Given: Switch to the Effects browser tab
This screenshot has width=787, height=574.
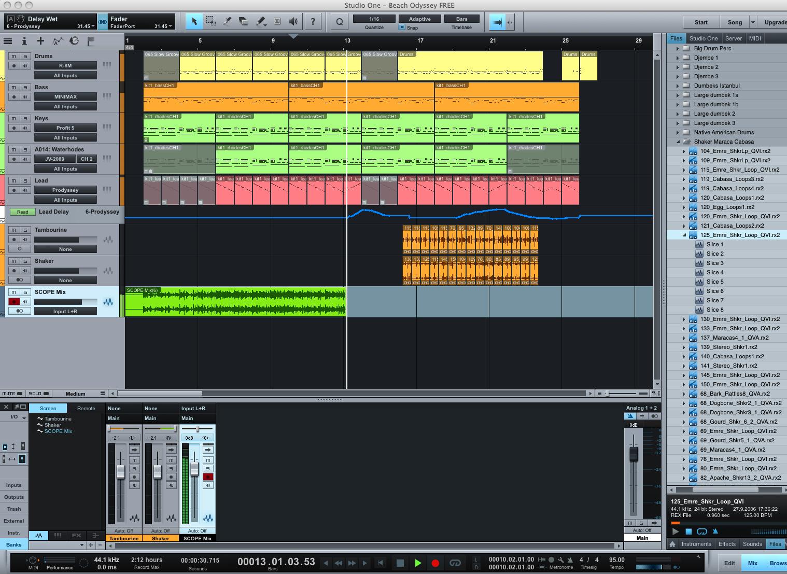Looking at the screenshot, I should pos(727,544).
